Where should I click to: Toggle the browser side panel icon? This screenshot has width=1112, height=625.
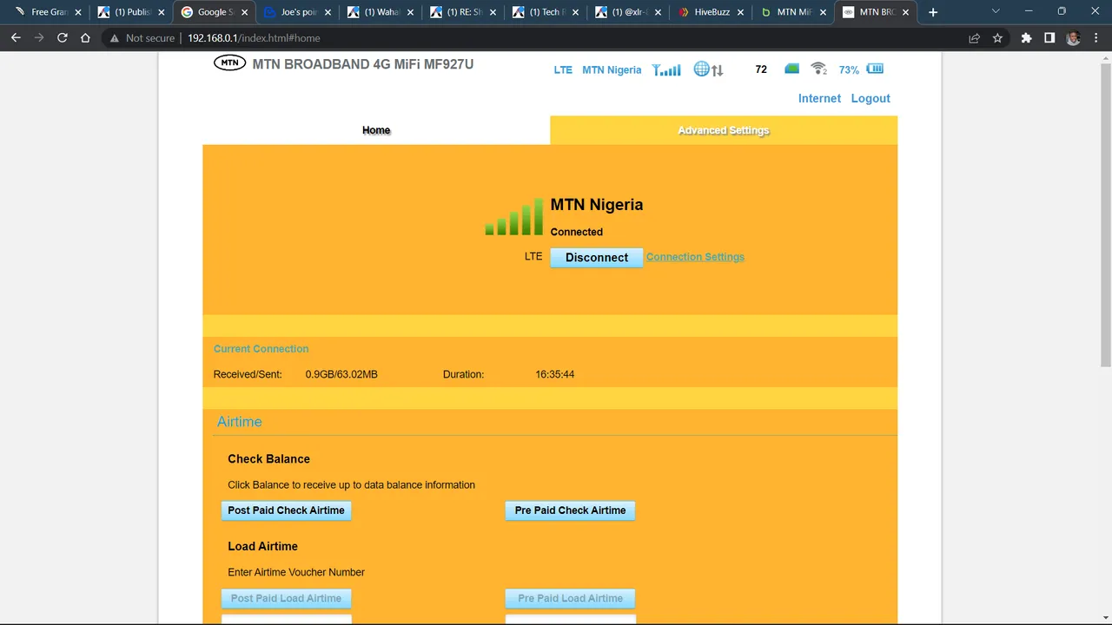point(1049,38)
